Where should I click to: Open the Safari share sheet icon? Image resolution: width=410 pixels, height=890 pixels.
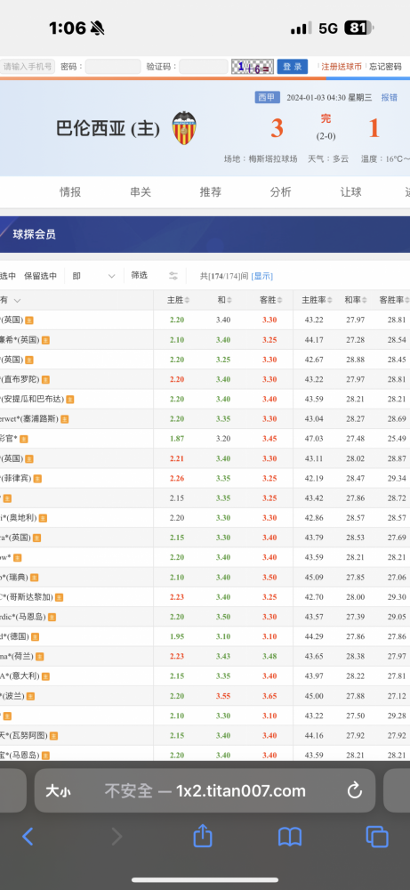(203, 835)
